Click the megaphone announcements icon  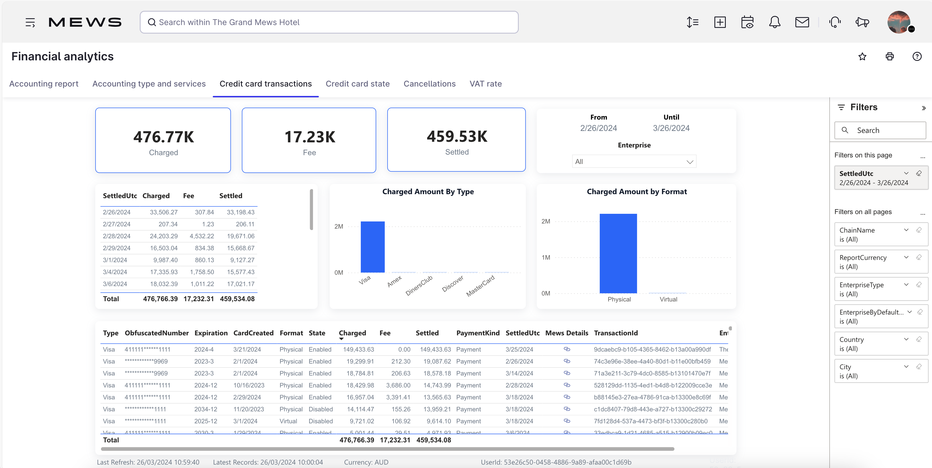click(862, 22)
